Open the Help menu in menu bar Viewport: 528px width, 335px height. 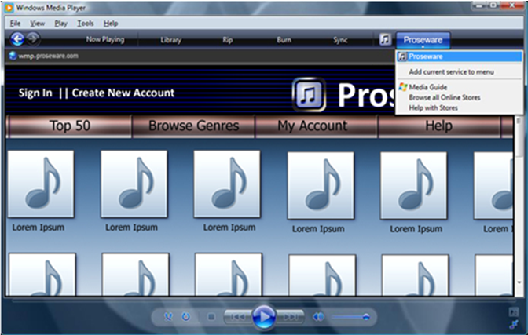[111, 24]
